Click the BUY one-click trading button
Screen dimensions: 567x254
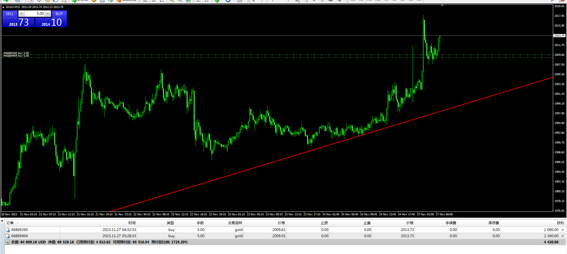click(x=59, y=14)
